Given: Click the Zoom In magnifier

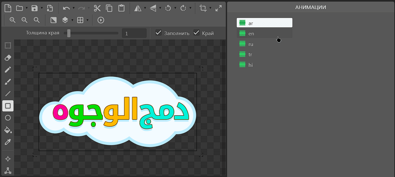Looking at the screenshot, I should click(13, 20).
